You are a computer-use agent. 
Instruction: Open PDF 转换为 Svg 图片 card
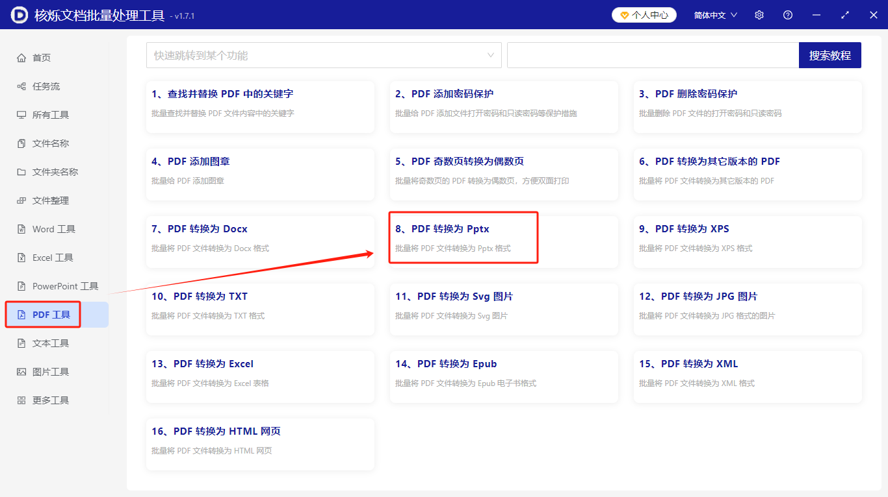click(504, 309)
